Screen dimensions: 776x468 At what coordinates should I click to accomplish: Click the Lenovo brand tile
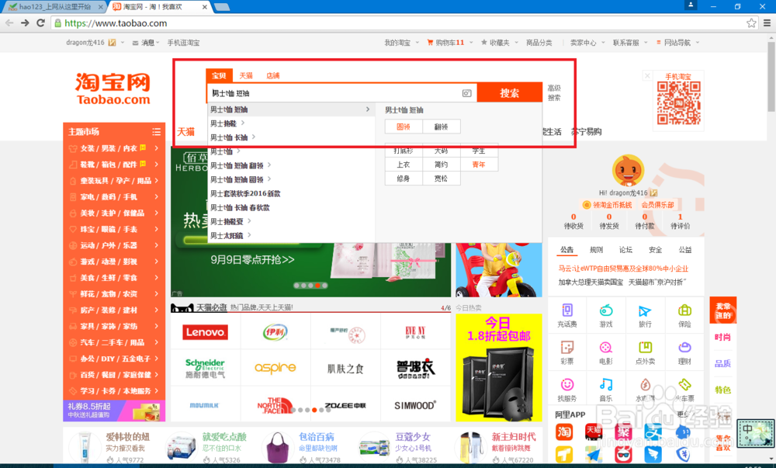pos(206,332)
